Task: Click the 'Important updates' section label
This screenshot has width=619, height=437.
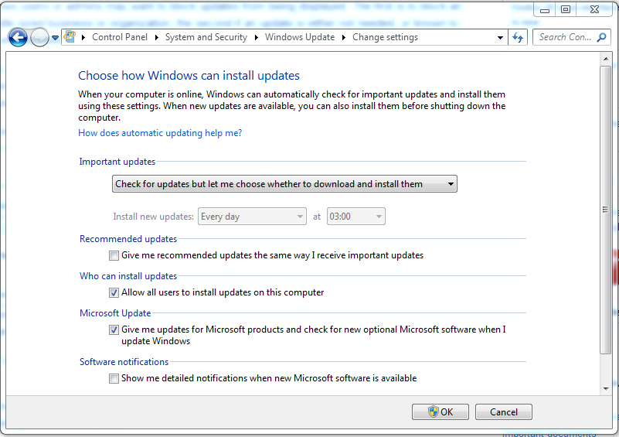Action: [x=117, y=162]
